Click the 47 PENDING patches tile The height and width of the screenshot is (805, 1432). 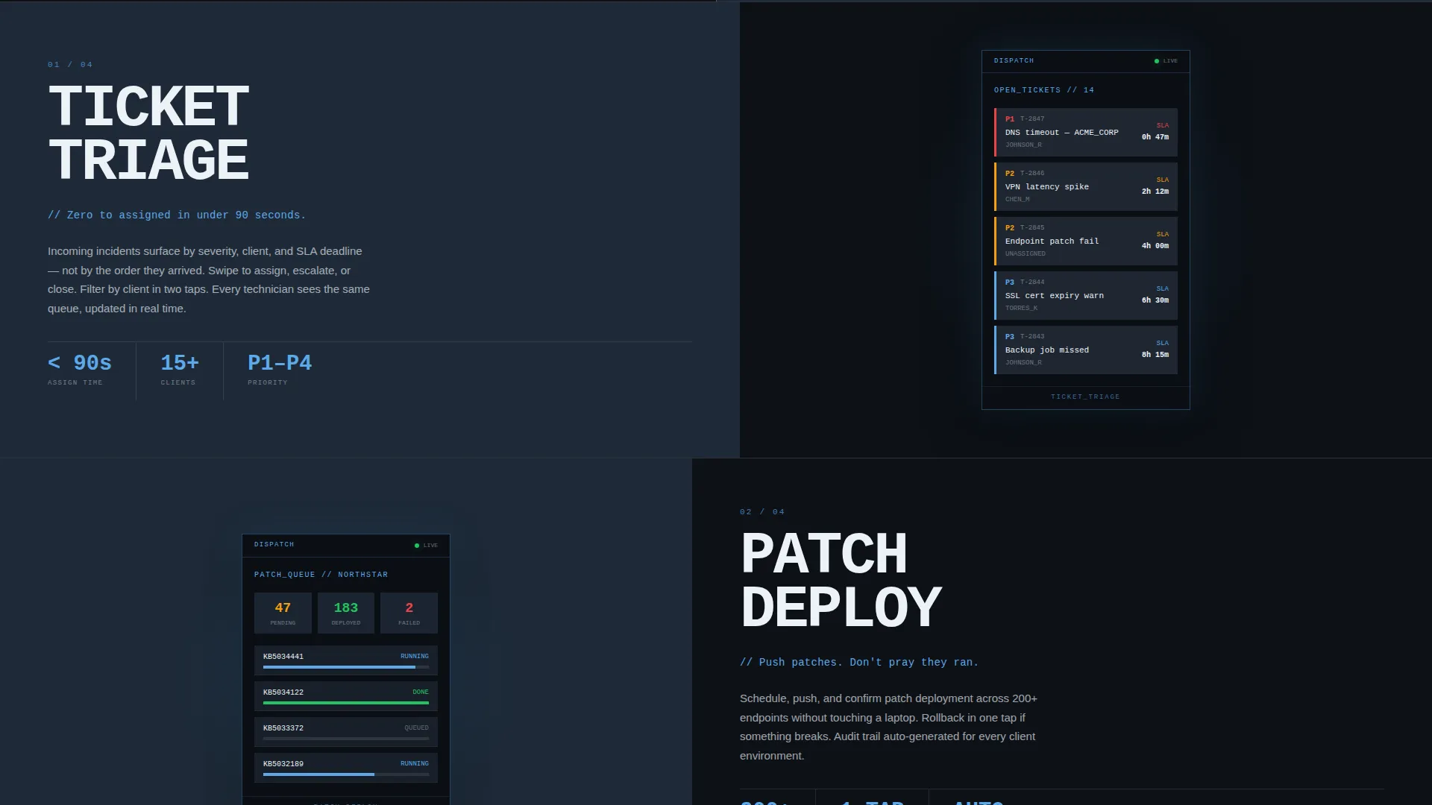283,613
